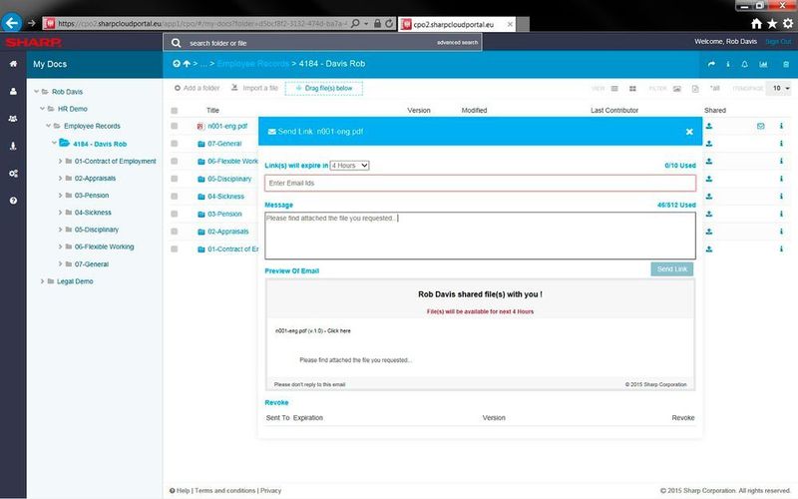The image size is (798, 499).
Task: Switch to grid view icon
Action: coord(632,89)
